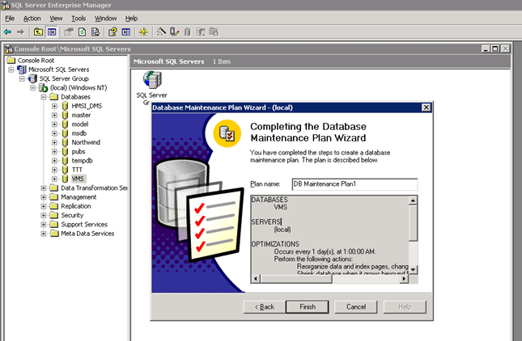Expand the Management folder node
The image size is (522, 341).
(44, 197)
